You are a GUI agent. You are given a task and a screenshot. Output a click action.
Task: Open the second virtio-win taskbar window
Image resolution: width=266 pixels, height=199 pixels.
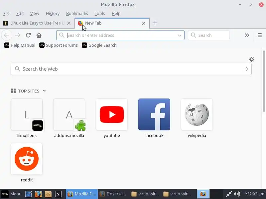tap(178, 194)
